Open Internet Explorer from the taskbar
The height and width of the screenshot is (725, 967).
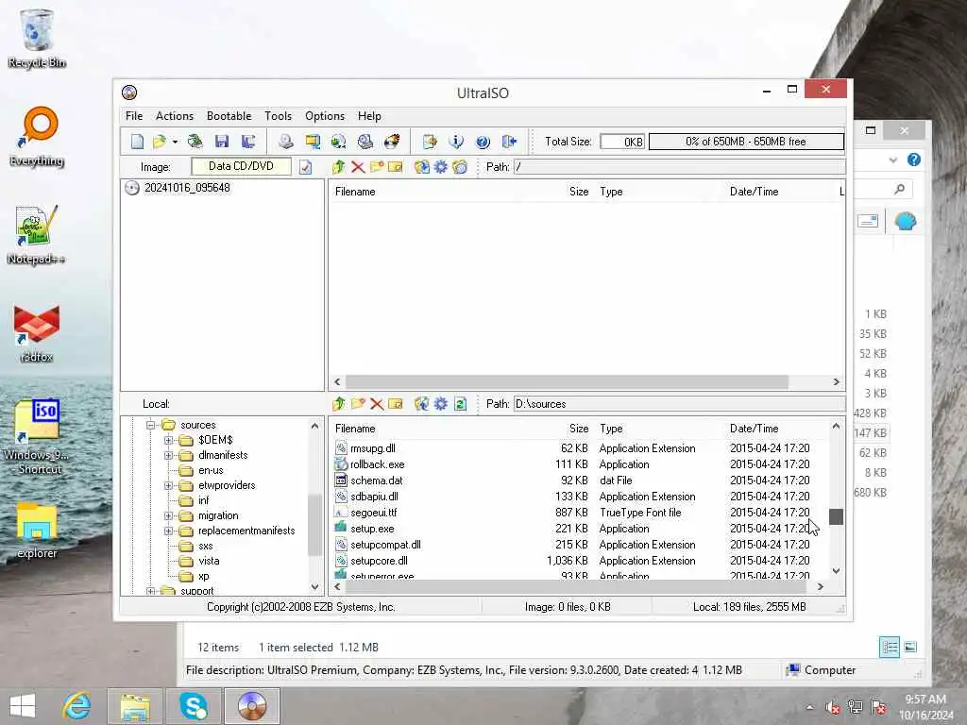[x=77, y=706]
